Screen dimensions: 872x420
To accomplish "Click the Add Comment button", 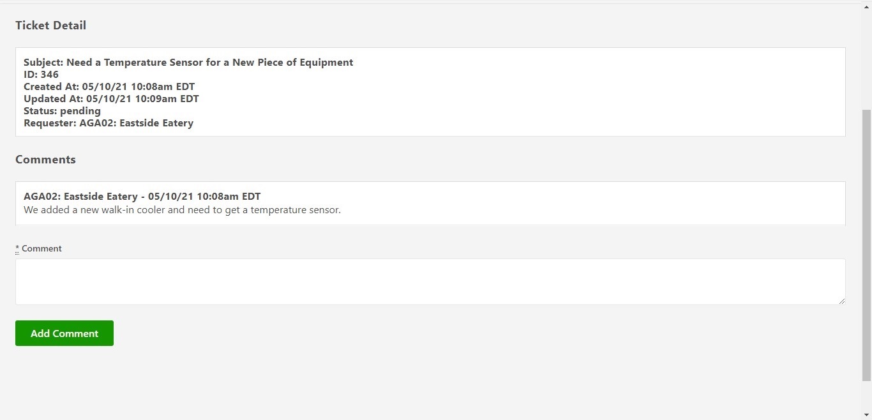I will 64,333.
